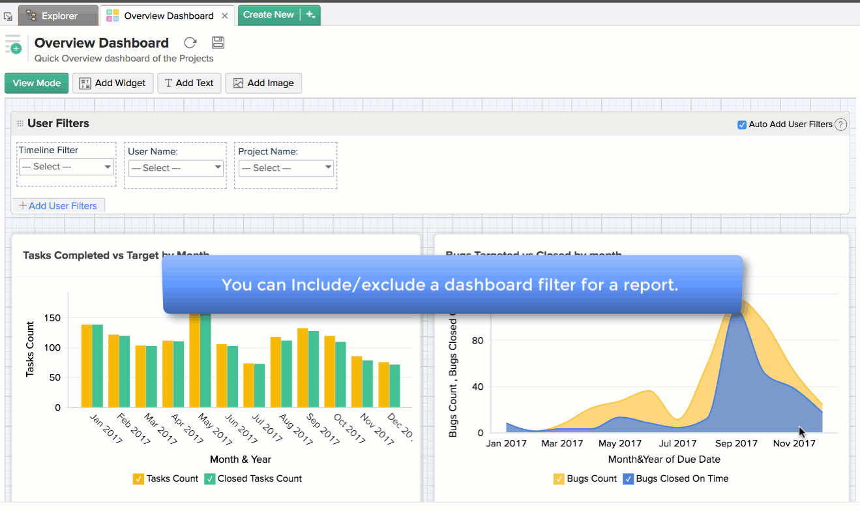Click the save dashboard icon
The width and height of the screenshot is (860, 511).
click(x=218, y=43)
